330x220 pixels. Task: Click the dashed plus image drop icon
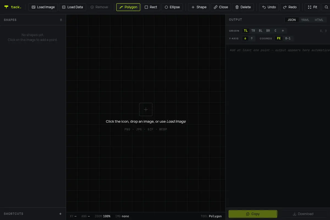pyautogui.click(x=146, y=109)
